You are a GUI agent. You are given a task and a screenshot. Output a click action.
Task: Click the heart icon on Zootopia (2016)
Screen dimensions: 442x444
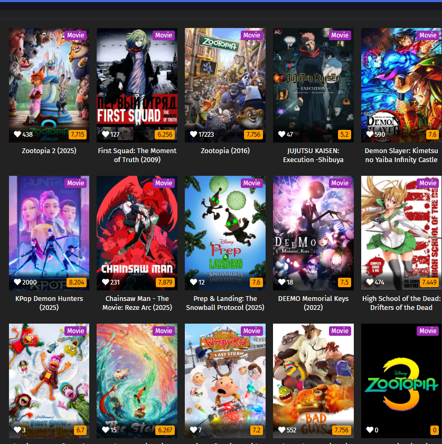194,134
